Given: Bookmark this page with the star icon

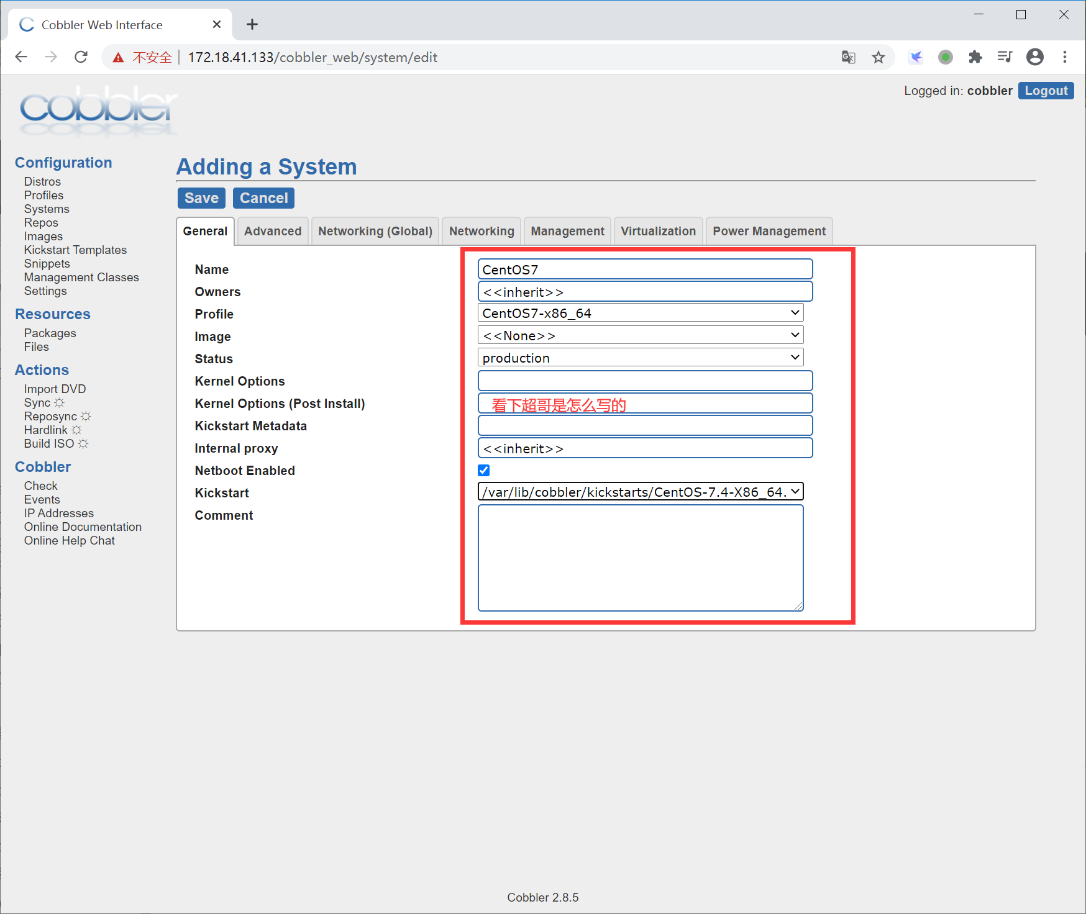Looking at the screenshot, I should click(x=878, y=57).
